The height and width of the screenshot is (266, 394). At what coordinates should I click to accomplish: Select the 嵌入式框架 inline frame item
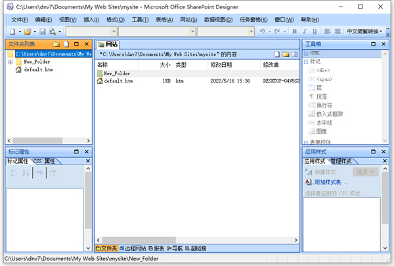click(326, 114)
